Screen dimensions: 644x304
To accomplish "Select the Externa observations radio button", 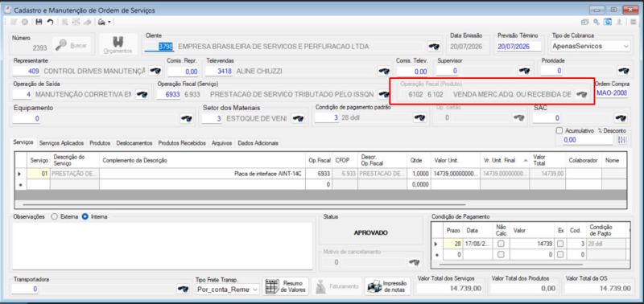I will (54, 216).
